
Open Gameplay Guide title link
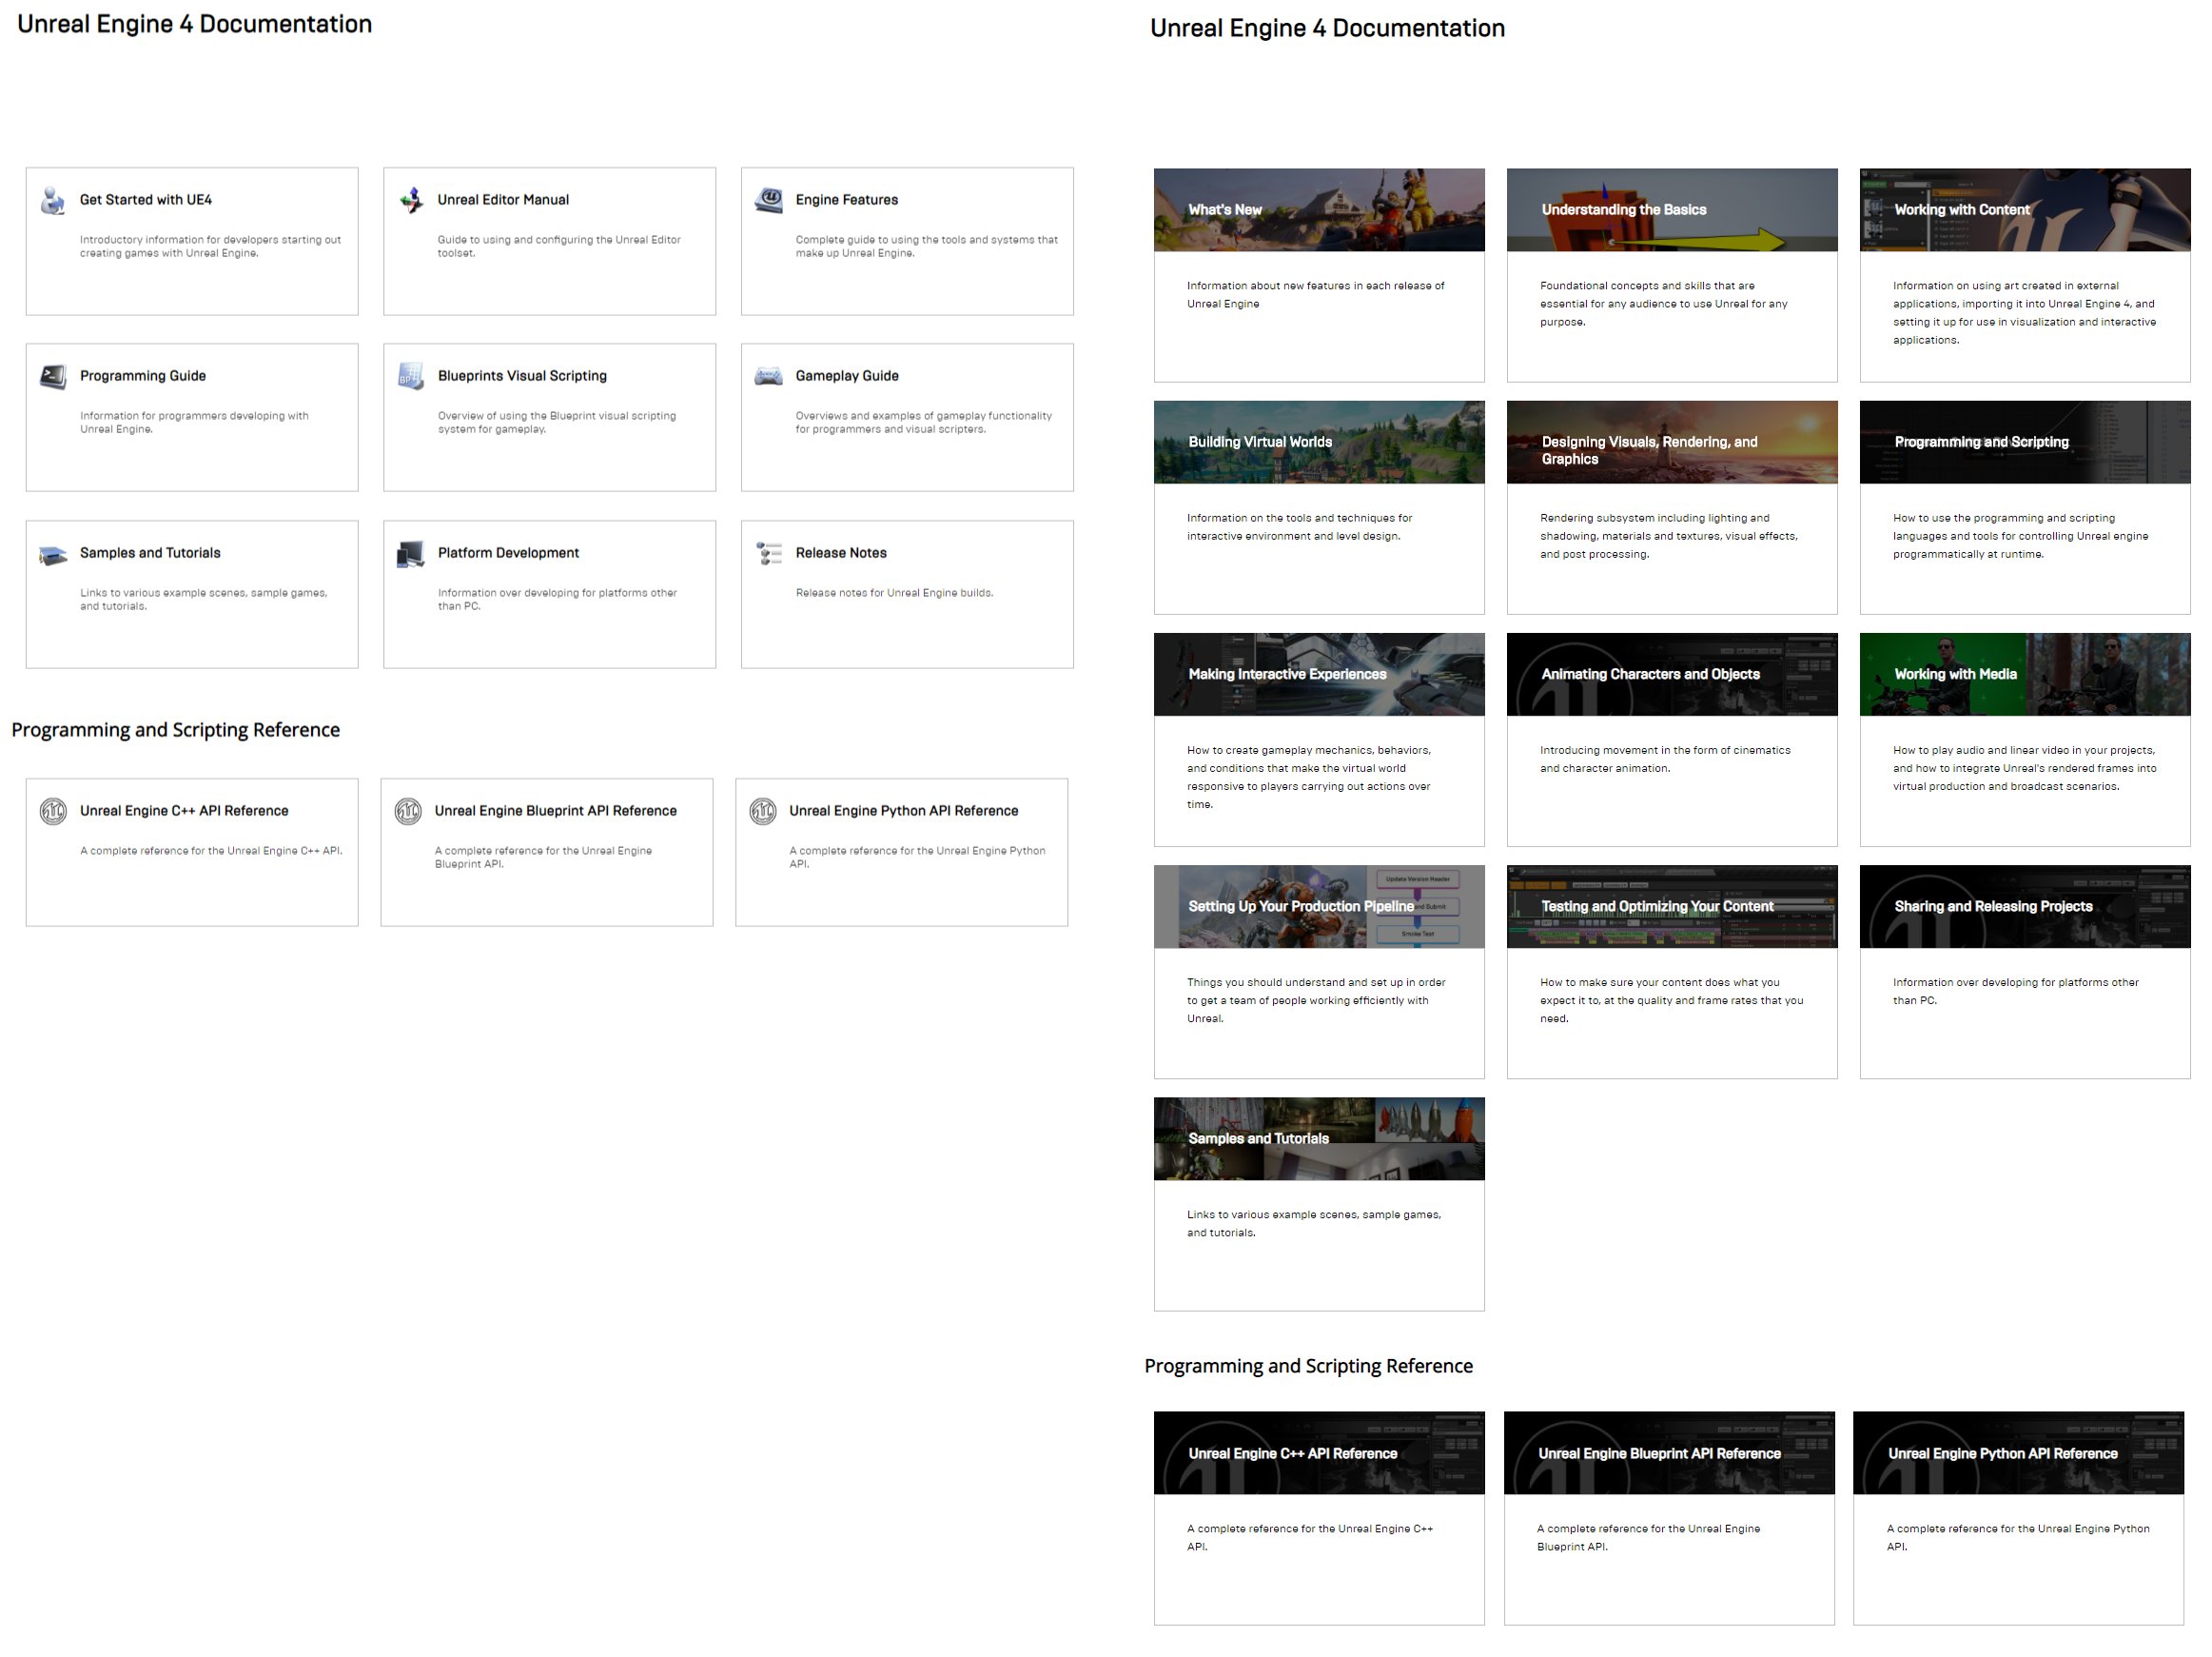pyautogui.click(x=847, y=376)
